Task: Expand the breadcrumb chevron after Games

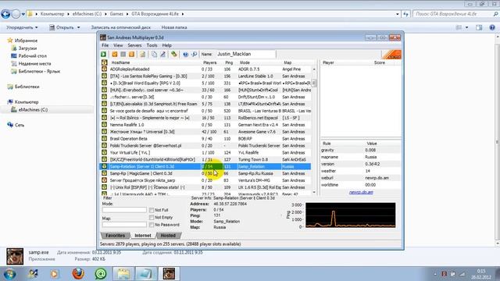Action: (127, 14)
